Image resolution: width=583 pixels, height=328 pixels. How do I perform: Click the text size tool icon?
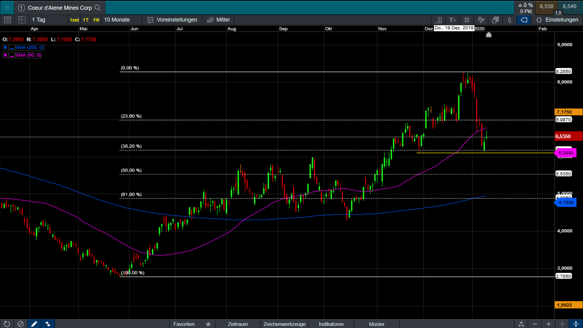pyautogui.click(x=452, y=20)
